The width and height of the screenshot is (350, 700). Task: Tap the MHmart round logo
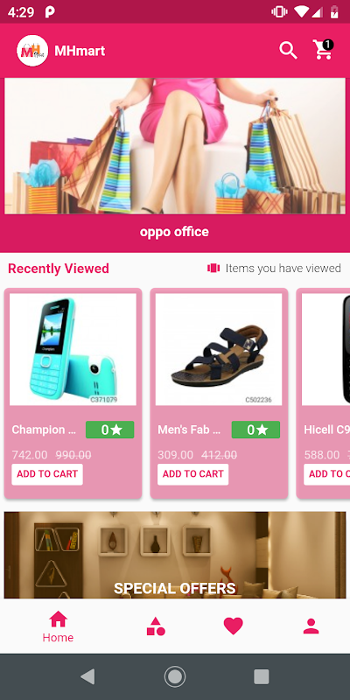coord(32,51)
